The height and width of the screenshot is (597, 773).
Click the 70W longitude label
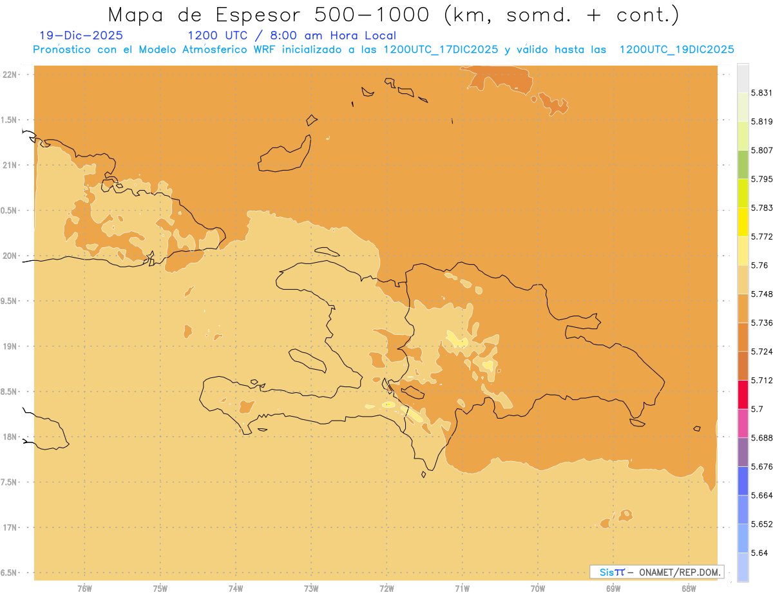click(x=538, y=589)
